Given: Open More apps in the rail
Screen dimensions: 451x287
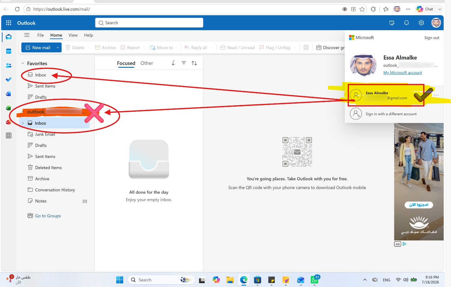Looking at the screenshot, I should (x=9, y=136).
